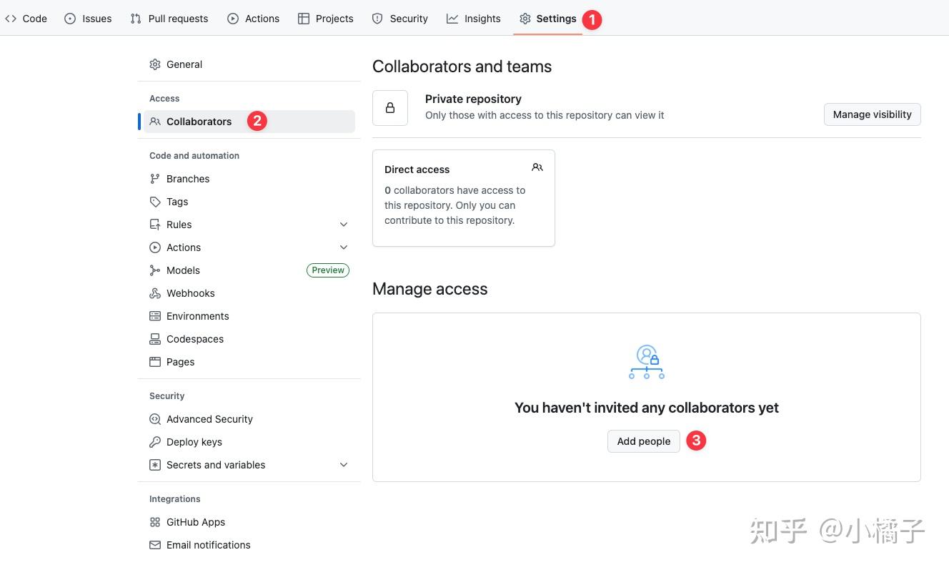
Task: Expand the Actions sidebar submenu chevron
Action: 344,247
